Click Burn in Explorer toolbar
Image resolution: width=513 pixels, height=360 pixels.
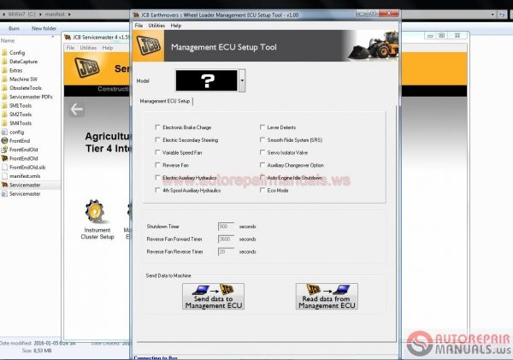(14, 28)
